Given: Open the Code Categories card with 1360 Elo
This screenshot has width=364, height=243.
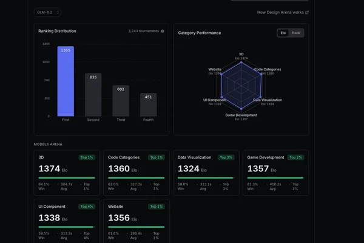Looking at the screenshot, I should [136, 173].
